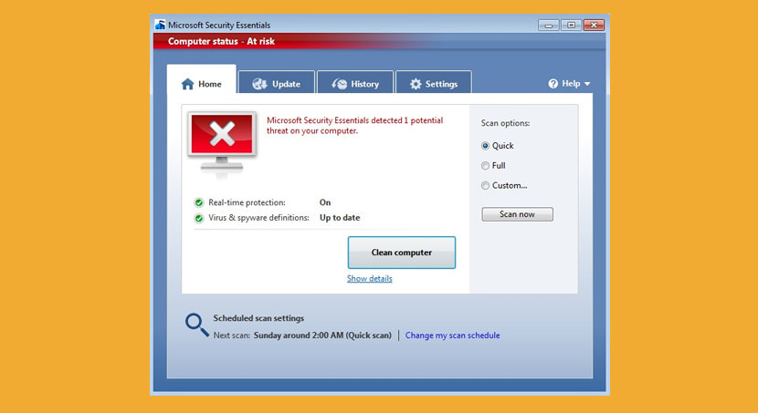Click the house icon on Home tab
The image size is (758, 413).
click(187, 84)
